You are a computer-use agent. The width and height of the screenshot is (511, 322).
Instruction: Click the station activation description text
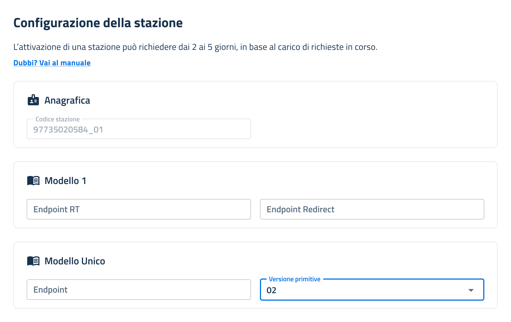click(195, 47)
